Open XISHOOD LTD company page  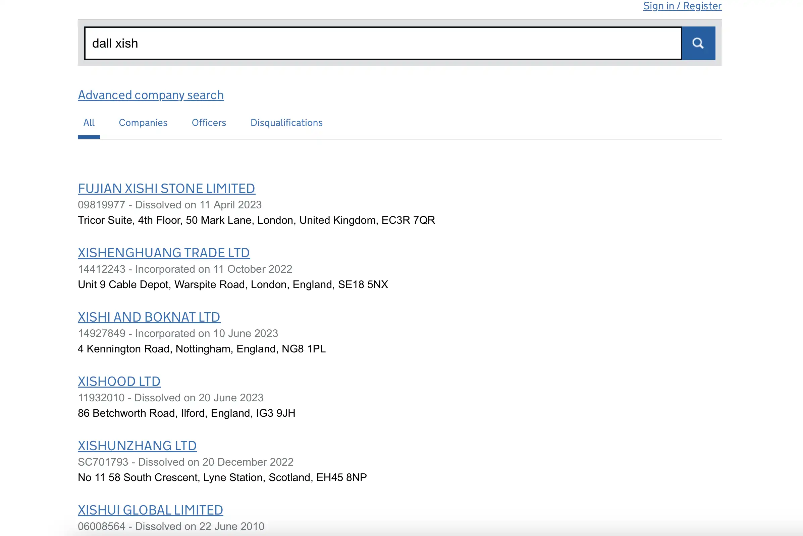click(119, 382)
